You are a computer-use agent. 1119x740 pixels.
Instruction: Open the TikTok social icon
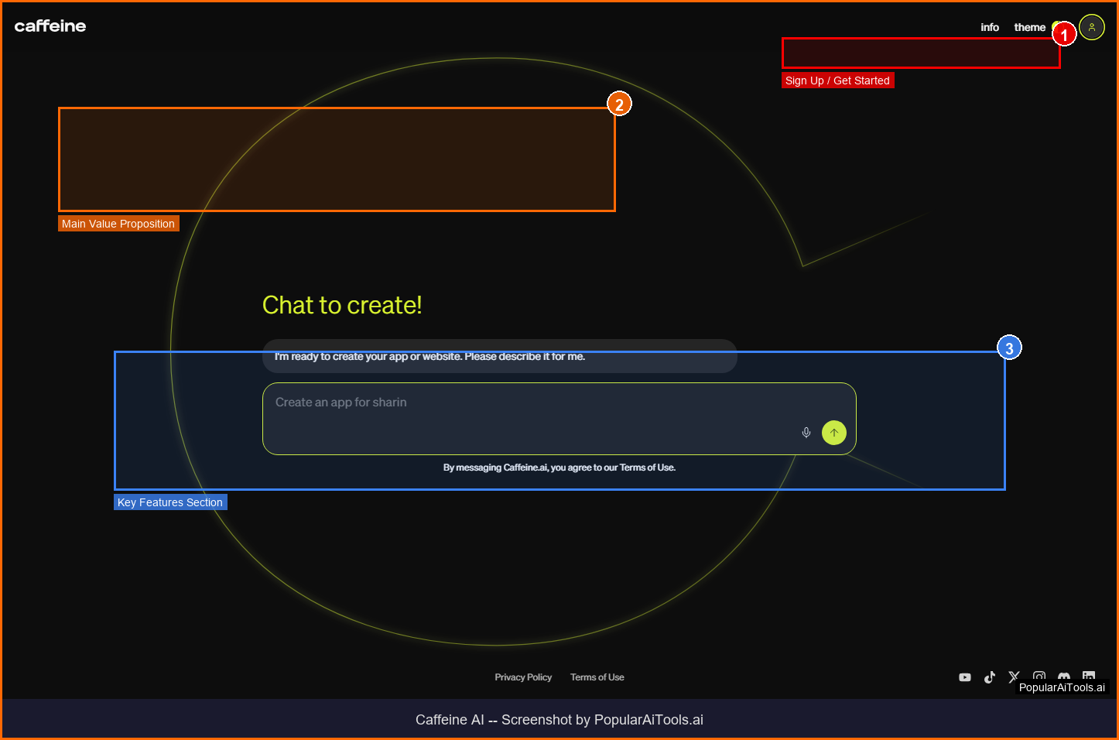pyautogui.click(x=989, y=677)
